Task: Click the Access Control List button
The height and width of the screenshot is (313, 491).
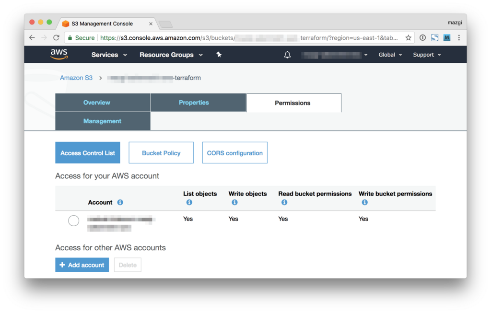Action: 88,153
